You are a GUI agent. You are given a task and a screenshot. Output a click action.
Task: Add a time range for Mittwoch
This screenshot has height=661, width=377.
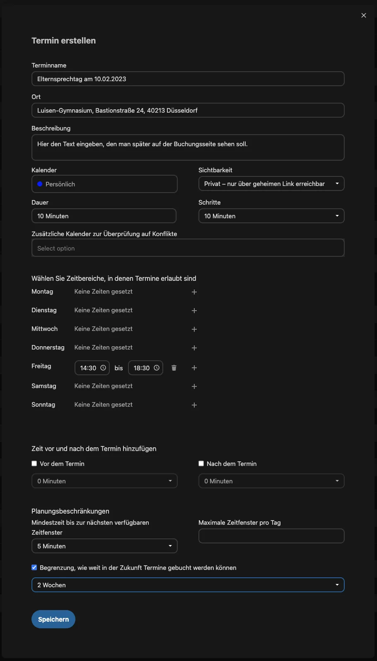point(194,329)
